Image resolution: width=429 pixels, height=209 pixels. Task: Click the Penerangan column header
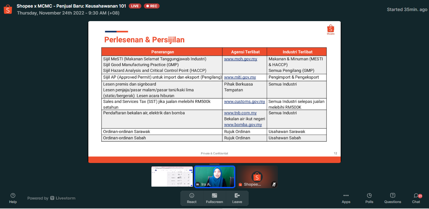pyautogui.click(x=162, y=52)
